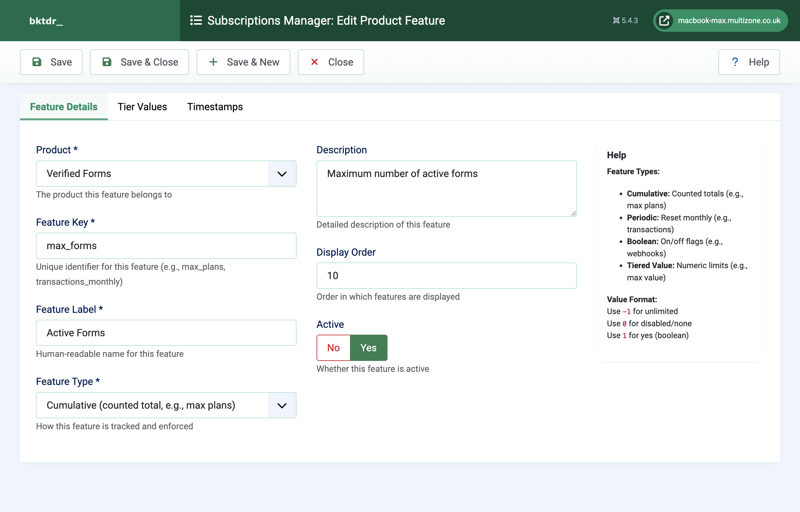The width and height of the screenshot is (800, 512).
Task: Click the plus icon on Save & New
Action: click(x=213, y=62)
